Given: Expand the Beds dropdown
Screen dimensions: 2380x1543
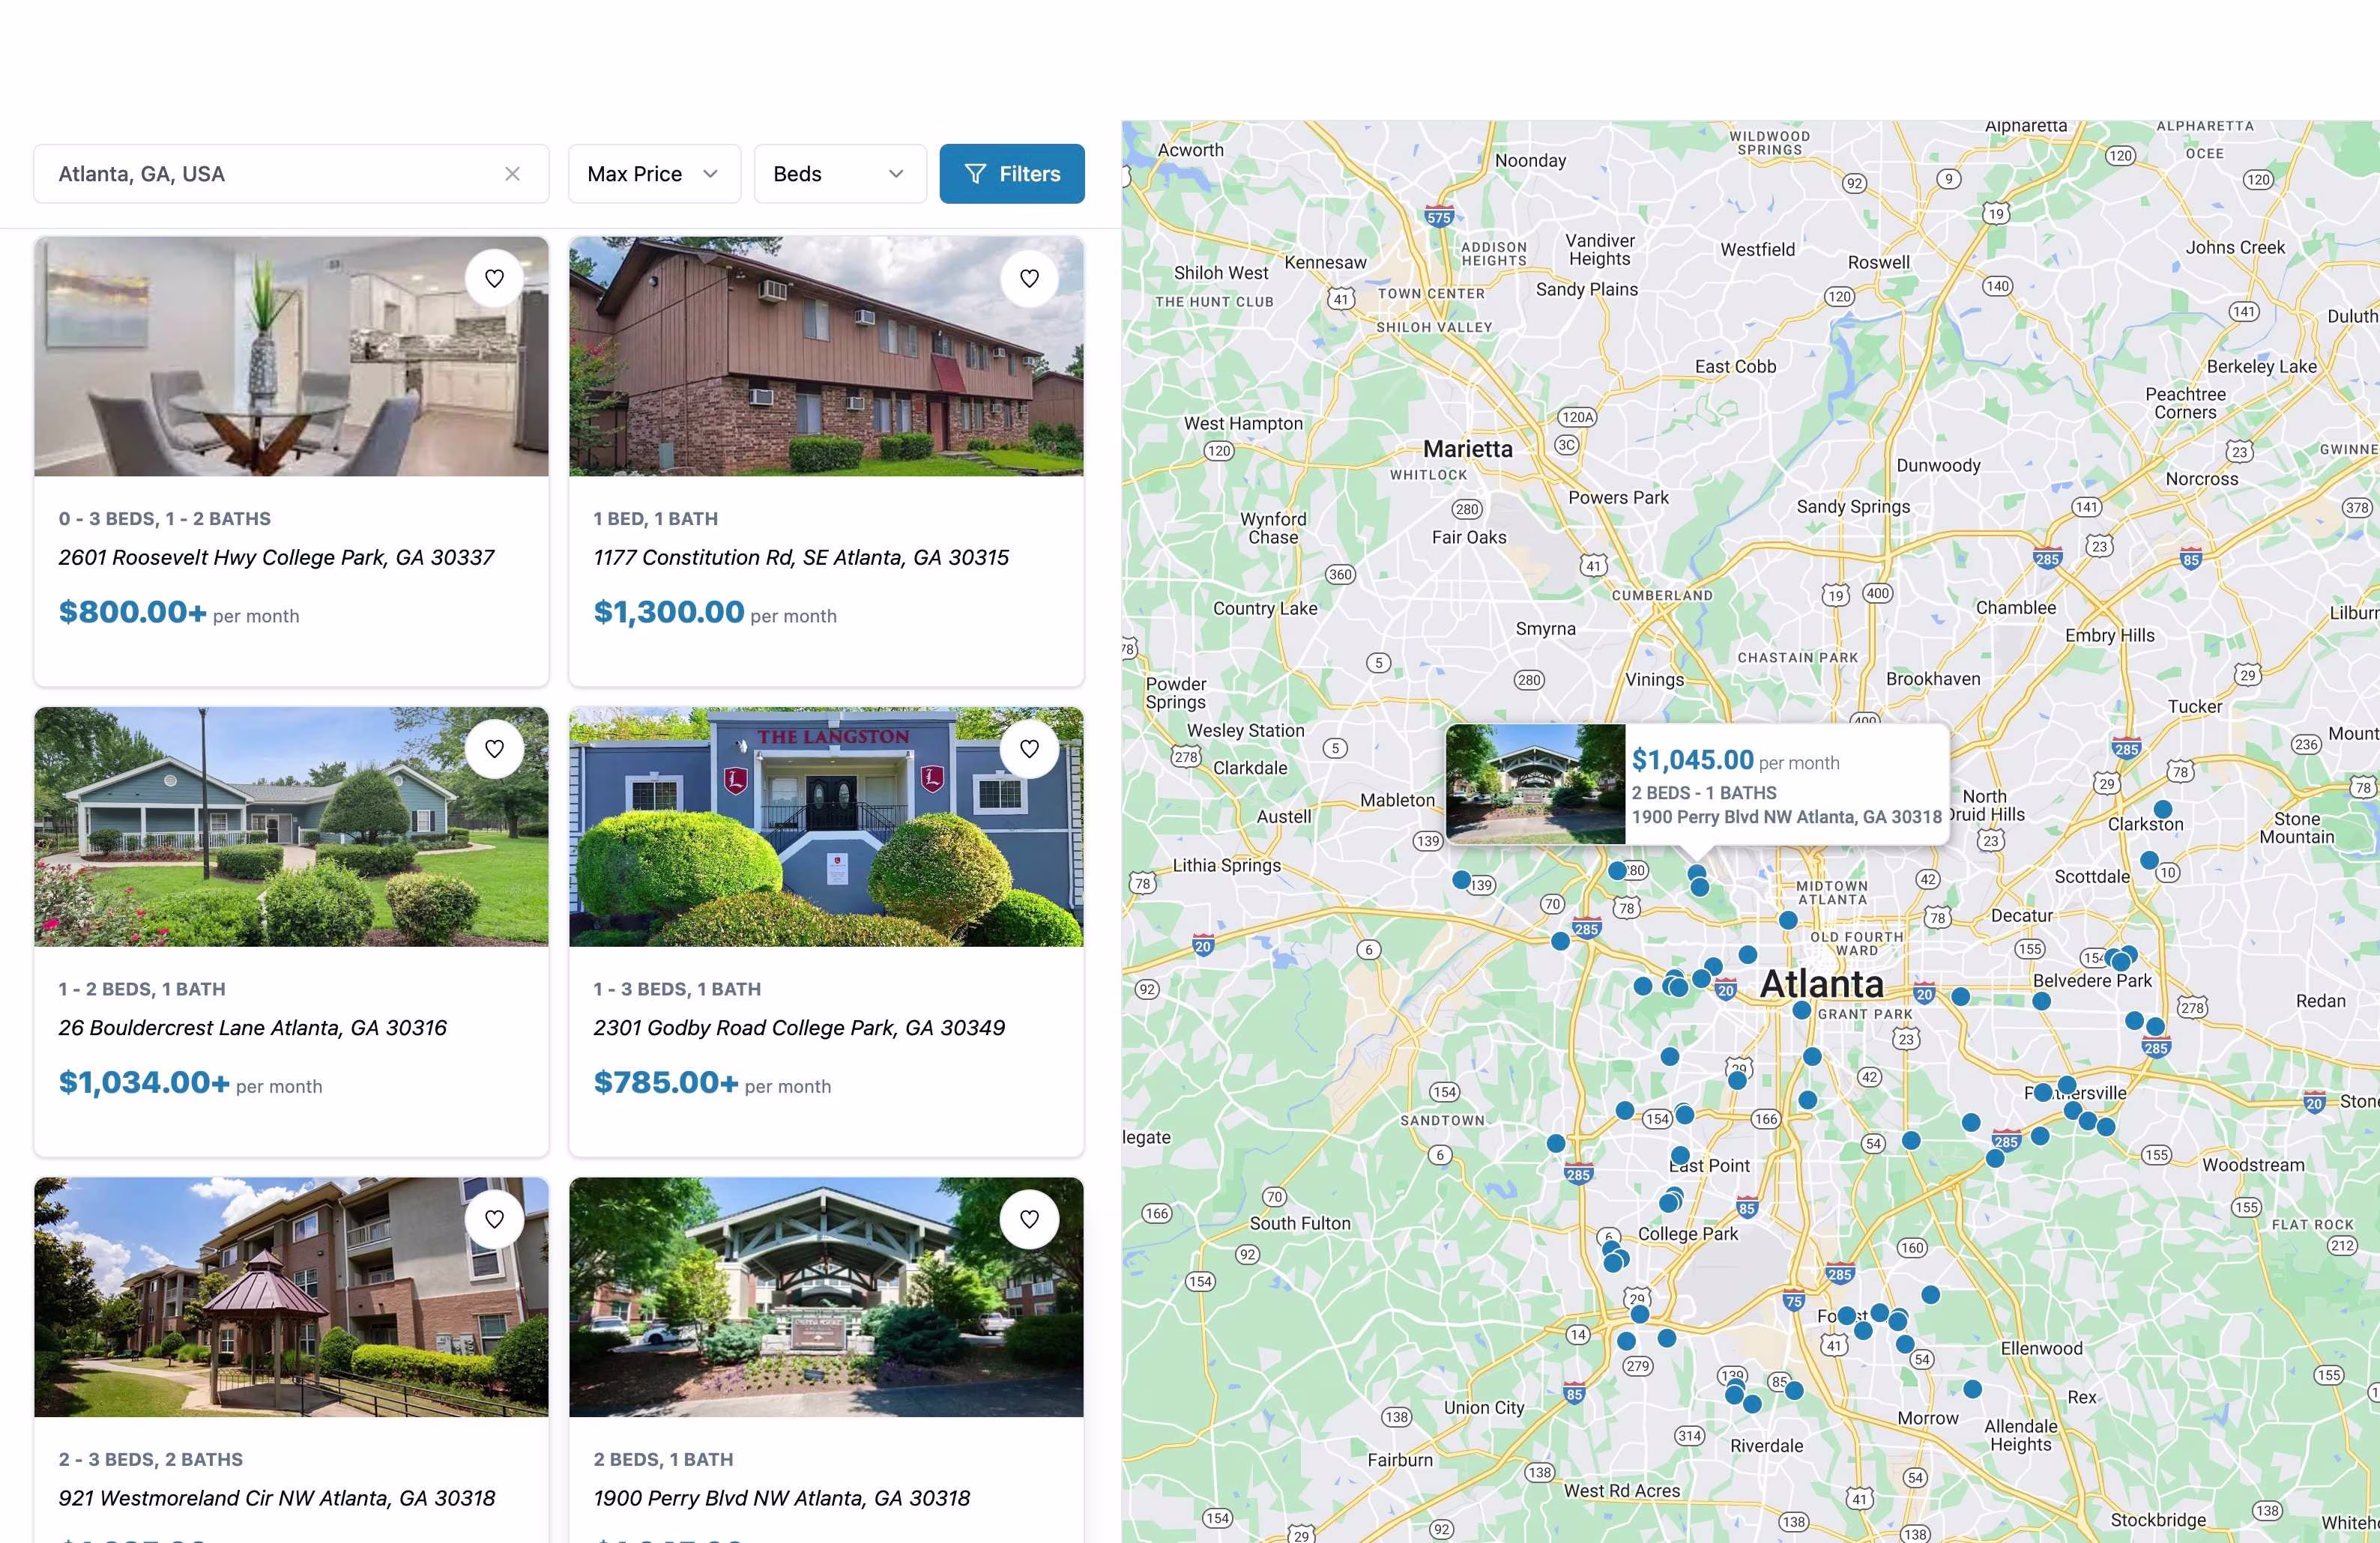Looking at the screenshot, I should coord(839,174).
